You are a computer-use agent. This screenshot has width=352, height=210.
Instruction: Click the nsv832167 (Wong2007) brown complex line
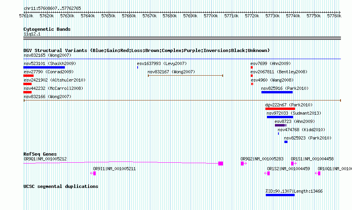(x=185, y=76)
